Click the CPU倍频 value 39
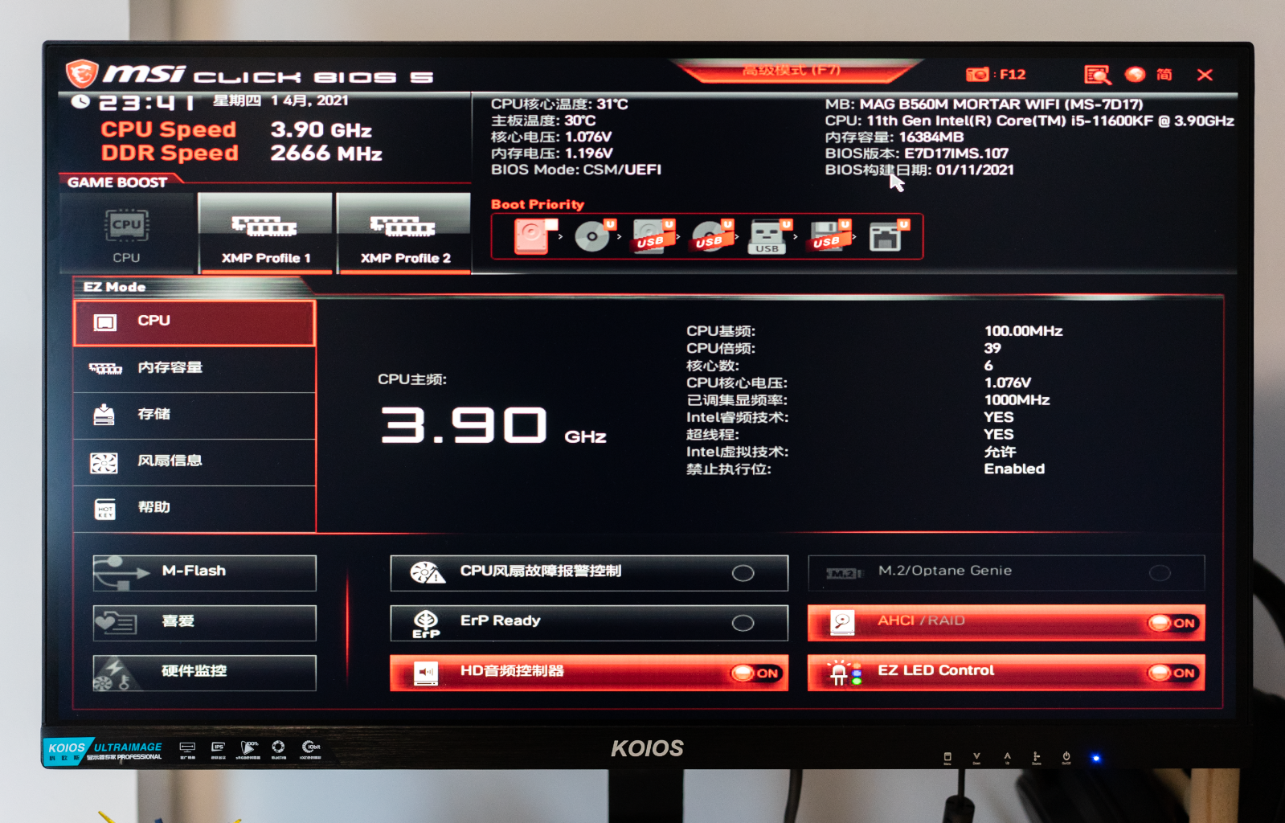Viewport: 1285px width, 823px height. coord(992,348)
